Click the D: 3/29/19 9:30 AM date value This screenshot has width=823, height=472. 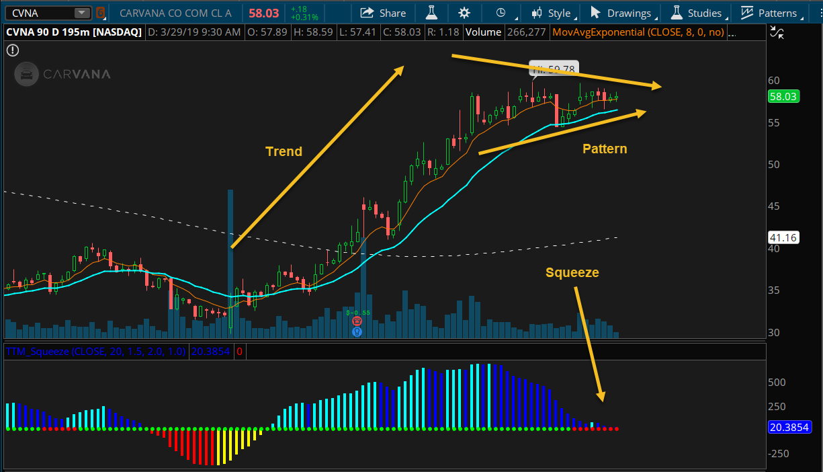(194, 32)
